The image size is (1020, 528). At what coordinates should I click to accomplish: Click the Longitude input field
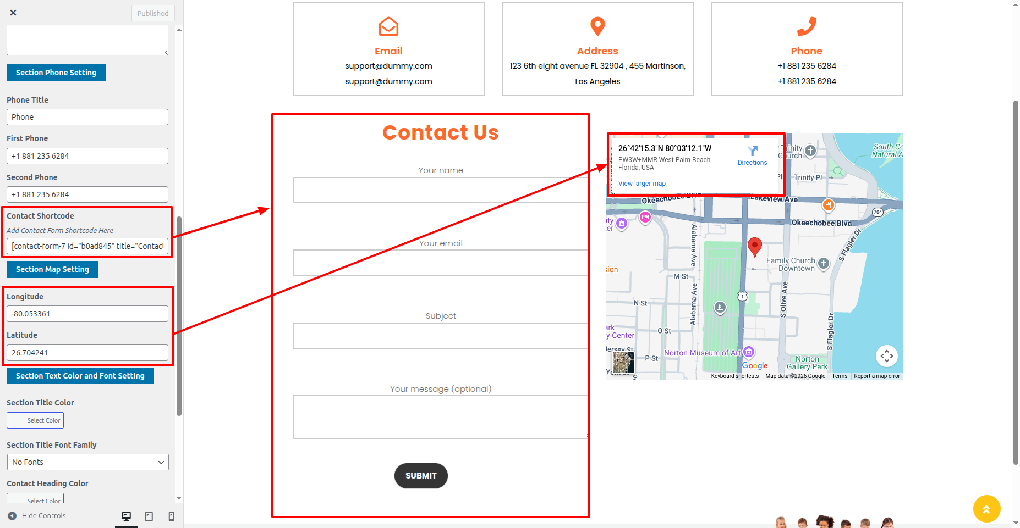coord(87,314)
